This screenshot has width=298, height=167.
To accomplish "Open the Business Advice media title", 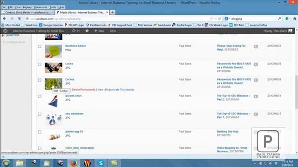I will 75,46.
